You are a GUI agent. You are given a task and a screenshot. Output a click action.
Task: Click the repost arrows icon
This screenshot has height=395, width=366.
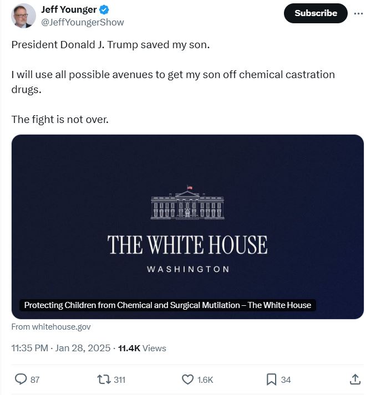click(104, 379)
